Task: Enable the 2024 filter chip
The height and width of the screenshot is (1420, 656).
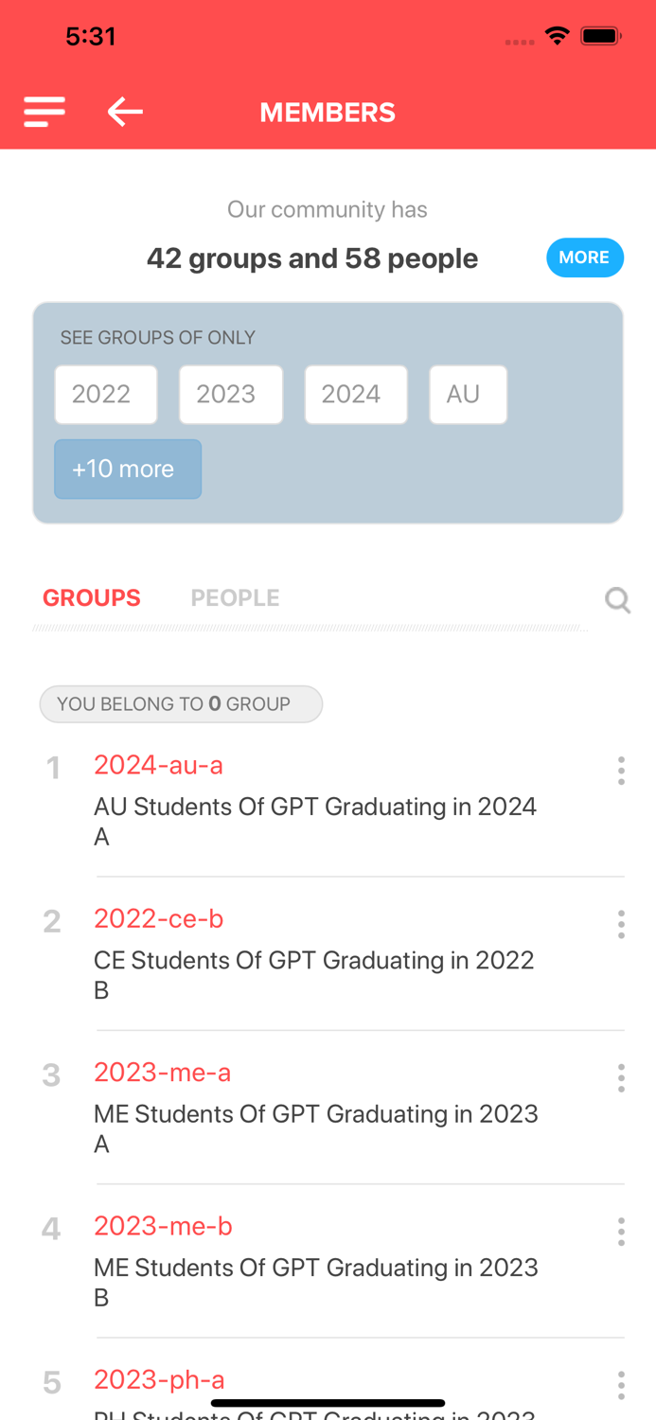Action: click(356, 394)
